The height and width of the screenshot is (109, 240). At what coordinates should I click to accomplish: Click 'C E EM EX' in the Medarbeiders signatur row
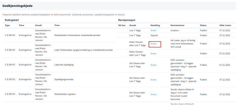[10, 94]
